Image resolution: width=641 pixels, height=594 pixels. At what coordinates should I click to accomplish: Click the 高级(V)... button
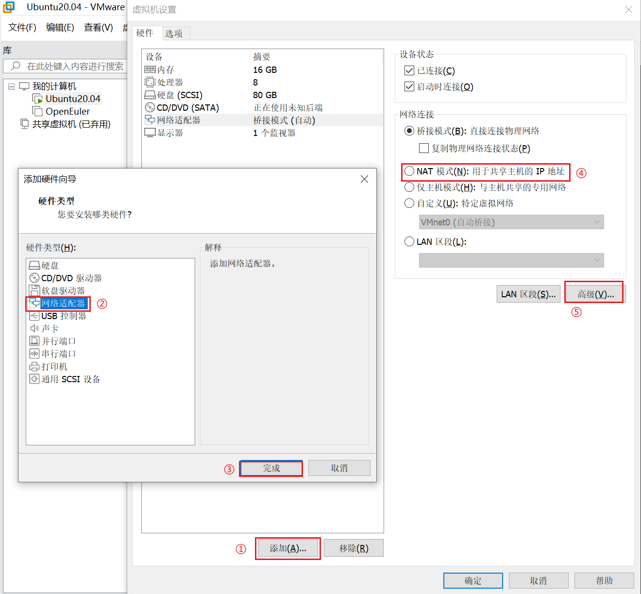point(596,294)
